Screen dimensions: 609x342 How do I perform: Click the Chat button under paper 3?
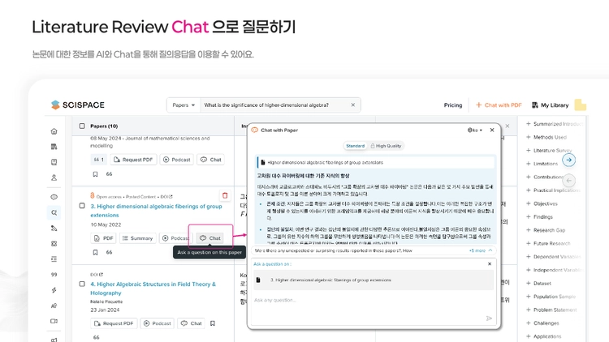(x=210, y=238)
